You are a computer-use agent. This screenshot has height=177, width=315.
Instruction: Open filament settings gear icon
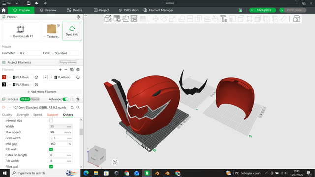pos(78,70)
